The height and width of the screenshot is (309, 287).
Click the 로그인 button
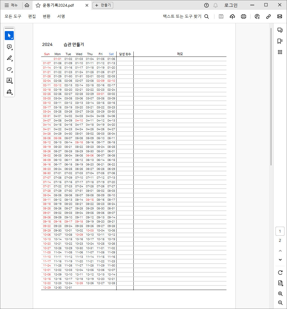click(231, 5)
